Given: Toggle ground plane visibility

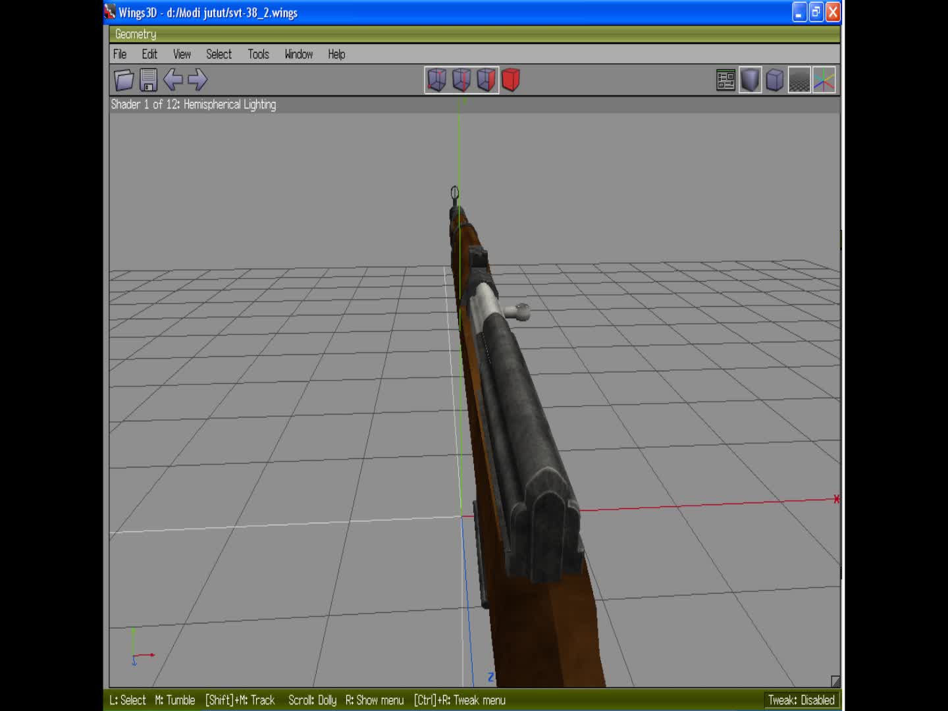Looking at the screenshot, I should (x=799, y=80).
